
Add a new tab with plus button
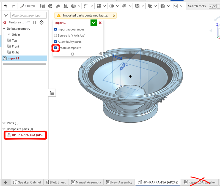point(5,182)
